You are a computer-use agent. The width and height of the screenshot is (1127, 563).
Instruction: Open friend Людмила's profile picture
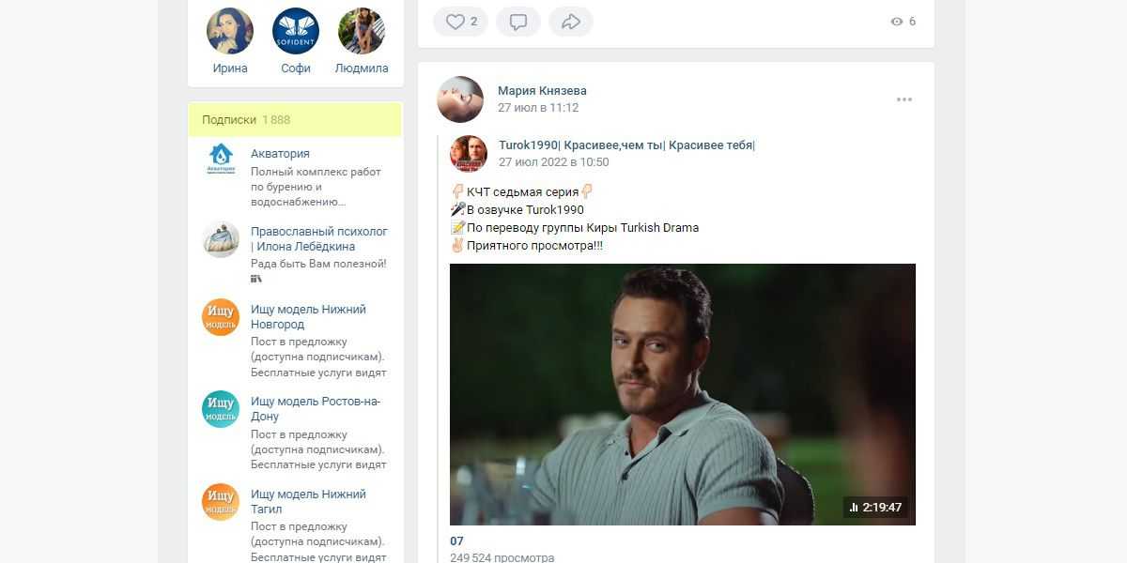tap(362, 31)
